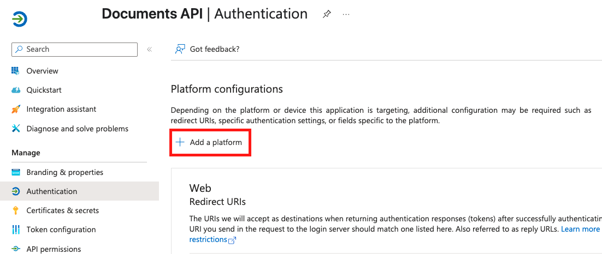Click the Certificates key icon
The image size is (602, 254).
(16, 211)
